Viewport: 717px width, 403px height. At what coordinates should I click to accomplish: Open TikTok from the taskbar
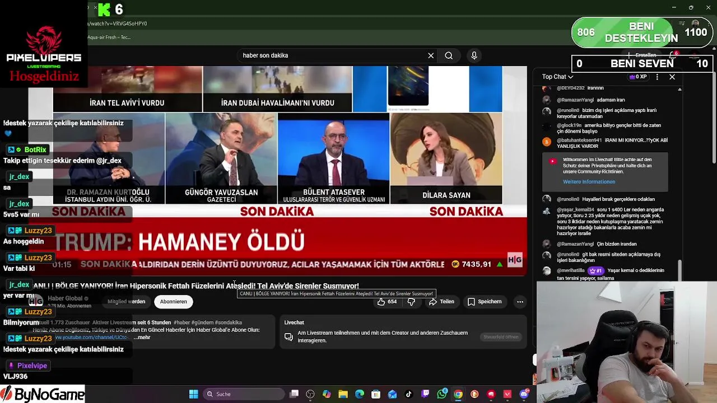coord(409,394)
